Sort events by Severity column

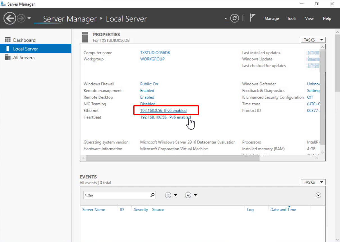[141, 210]
